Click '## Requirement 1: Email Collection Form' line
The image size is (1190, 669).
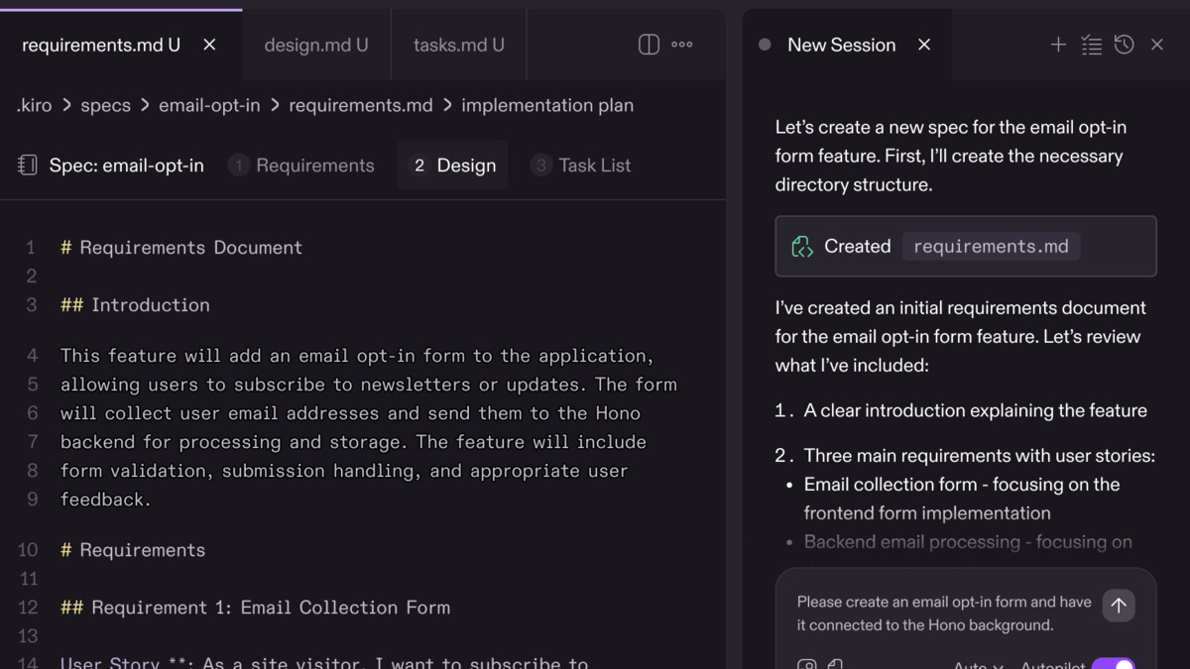click(255, 608)
